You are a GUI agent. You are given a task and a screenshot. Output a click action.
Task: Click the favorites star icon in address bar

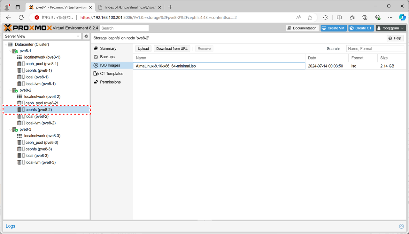pyautogui.click(x=310, y=18)
